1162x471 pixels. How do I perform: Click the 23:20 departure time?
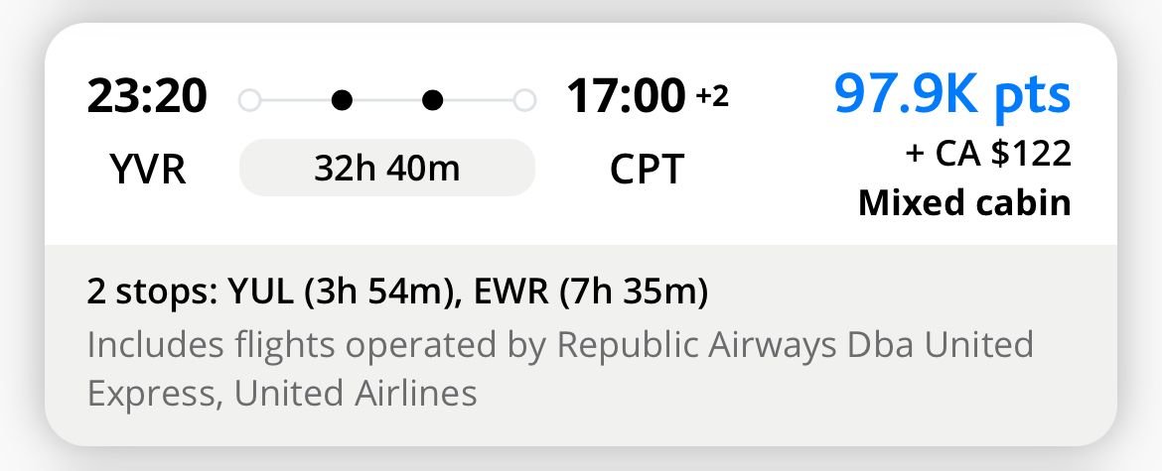(x=147, y=96)
